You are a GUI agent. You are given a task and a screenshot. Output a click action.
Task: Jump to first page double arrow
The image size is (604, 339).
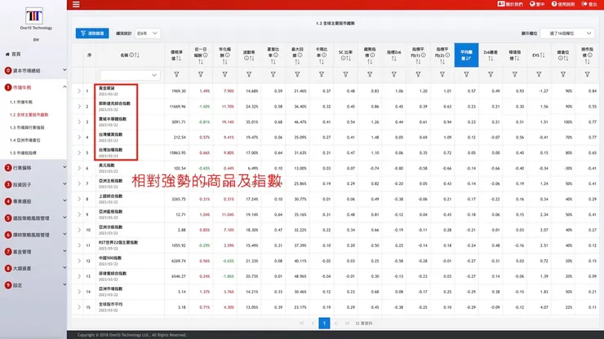[302, 324]
